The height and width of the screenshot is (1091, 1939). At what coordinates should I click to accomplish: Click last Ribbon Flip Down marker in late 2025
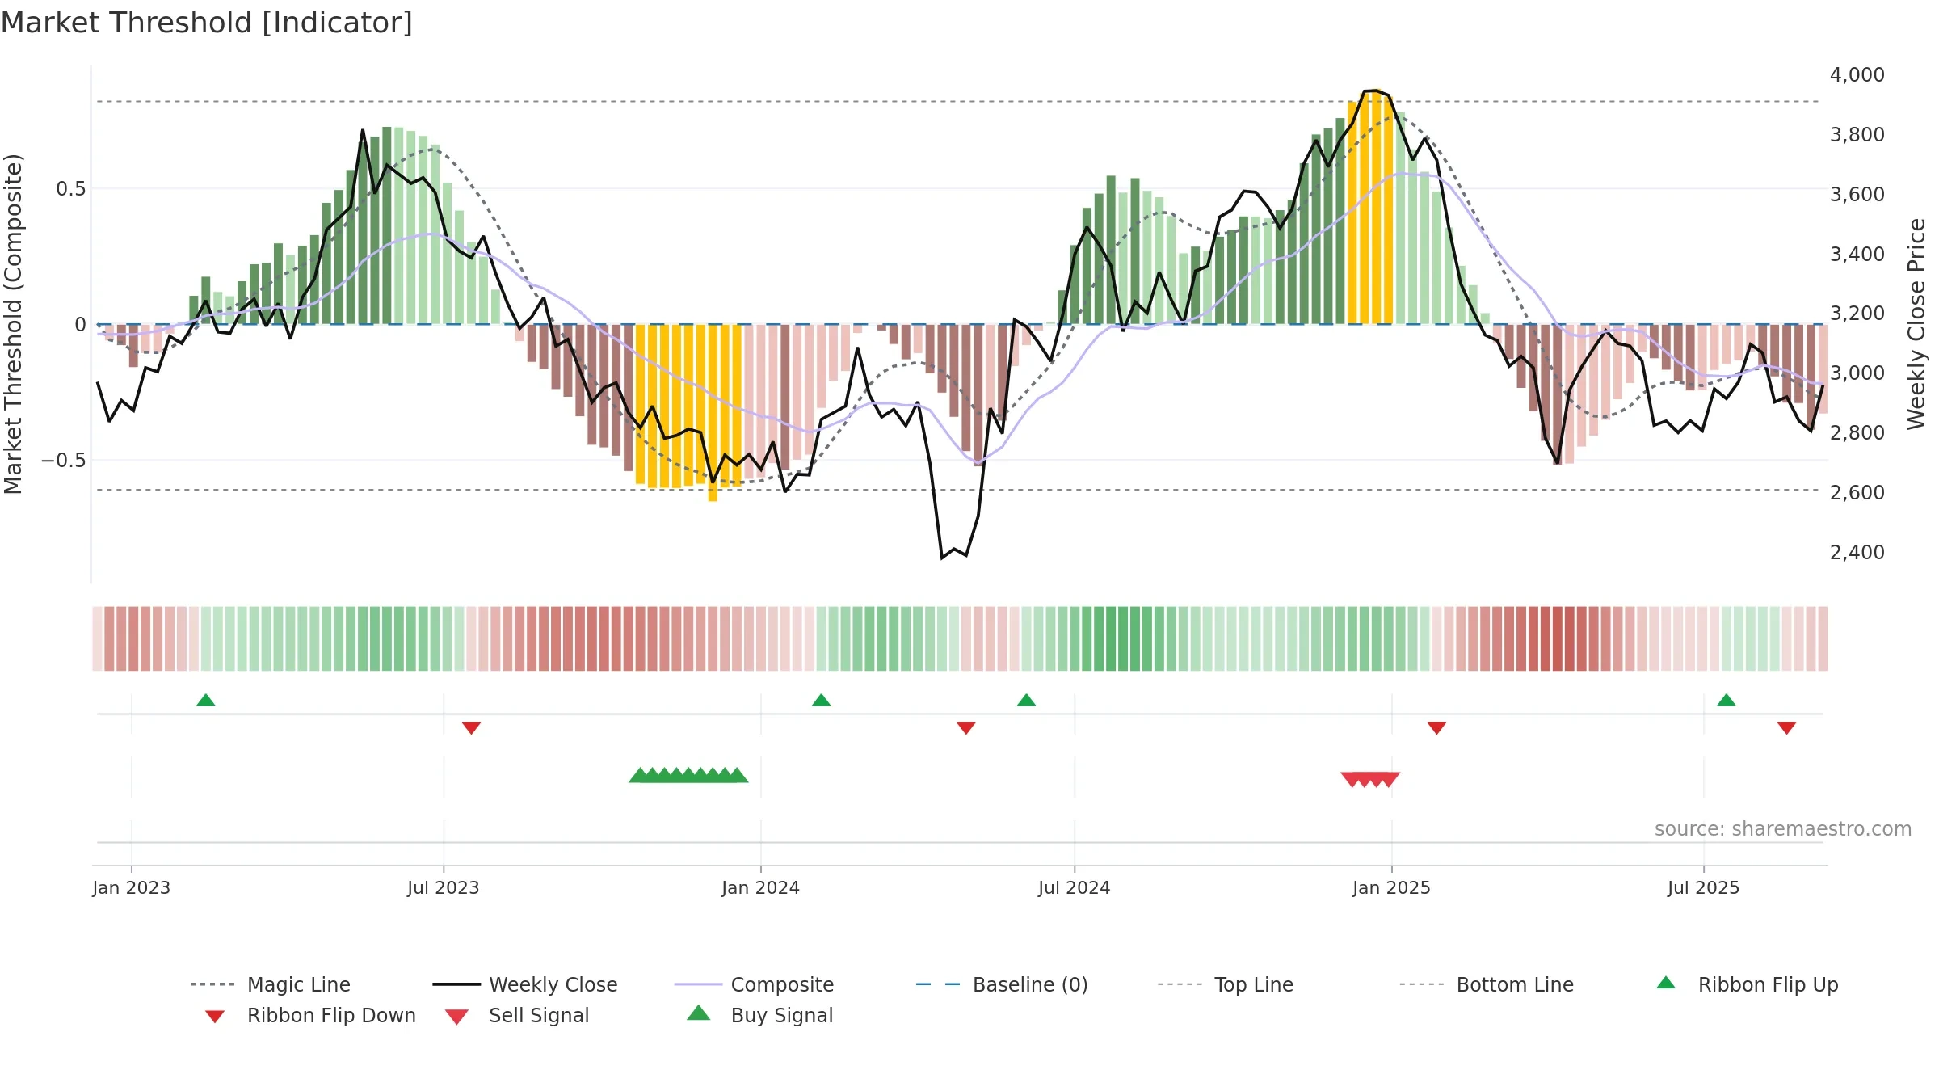point(1787,727)
